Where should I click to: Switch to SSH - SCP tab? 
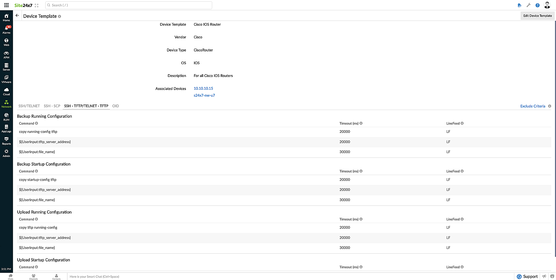[x=52, y=106]
